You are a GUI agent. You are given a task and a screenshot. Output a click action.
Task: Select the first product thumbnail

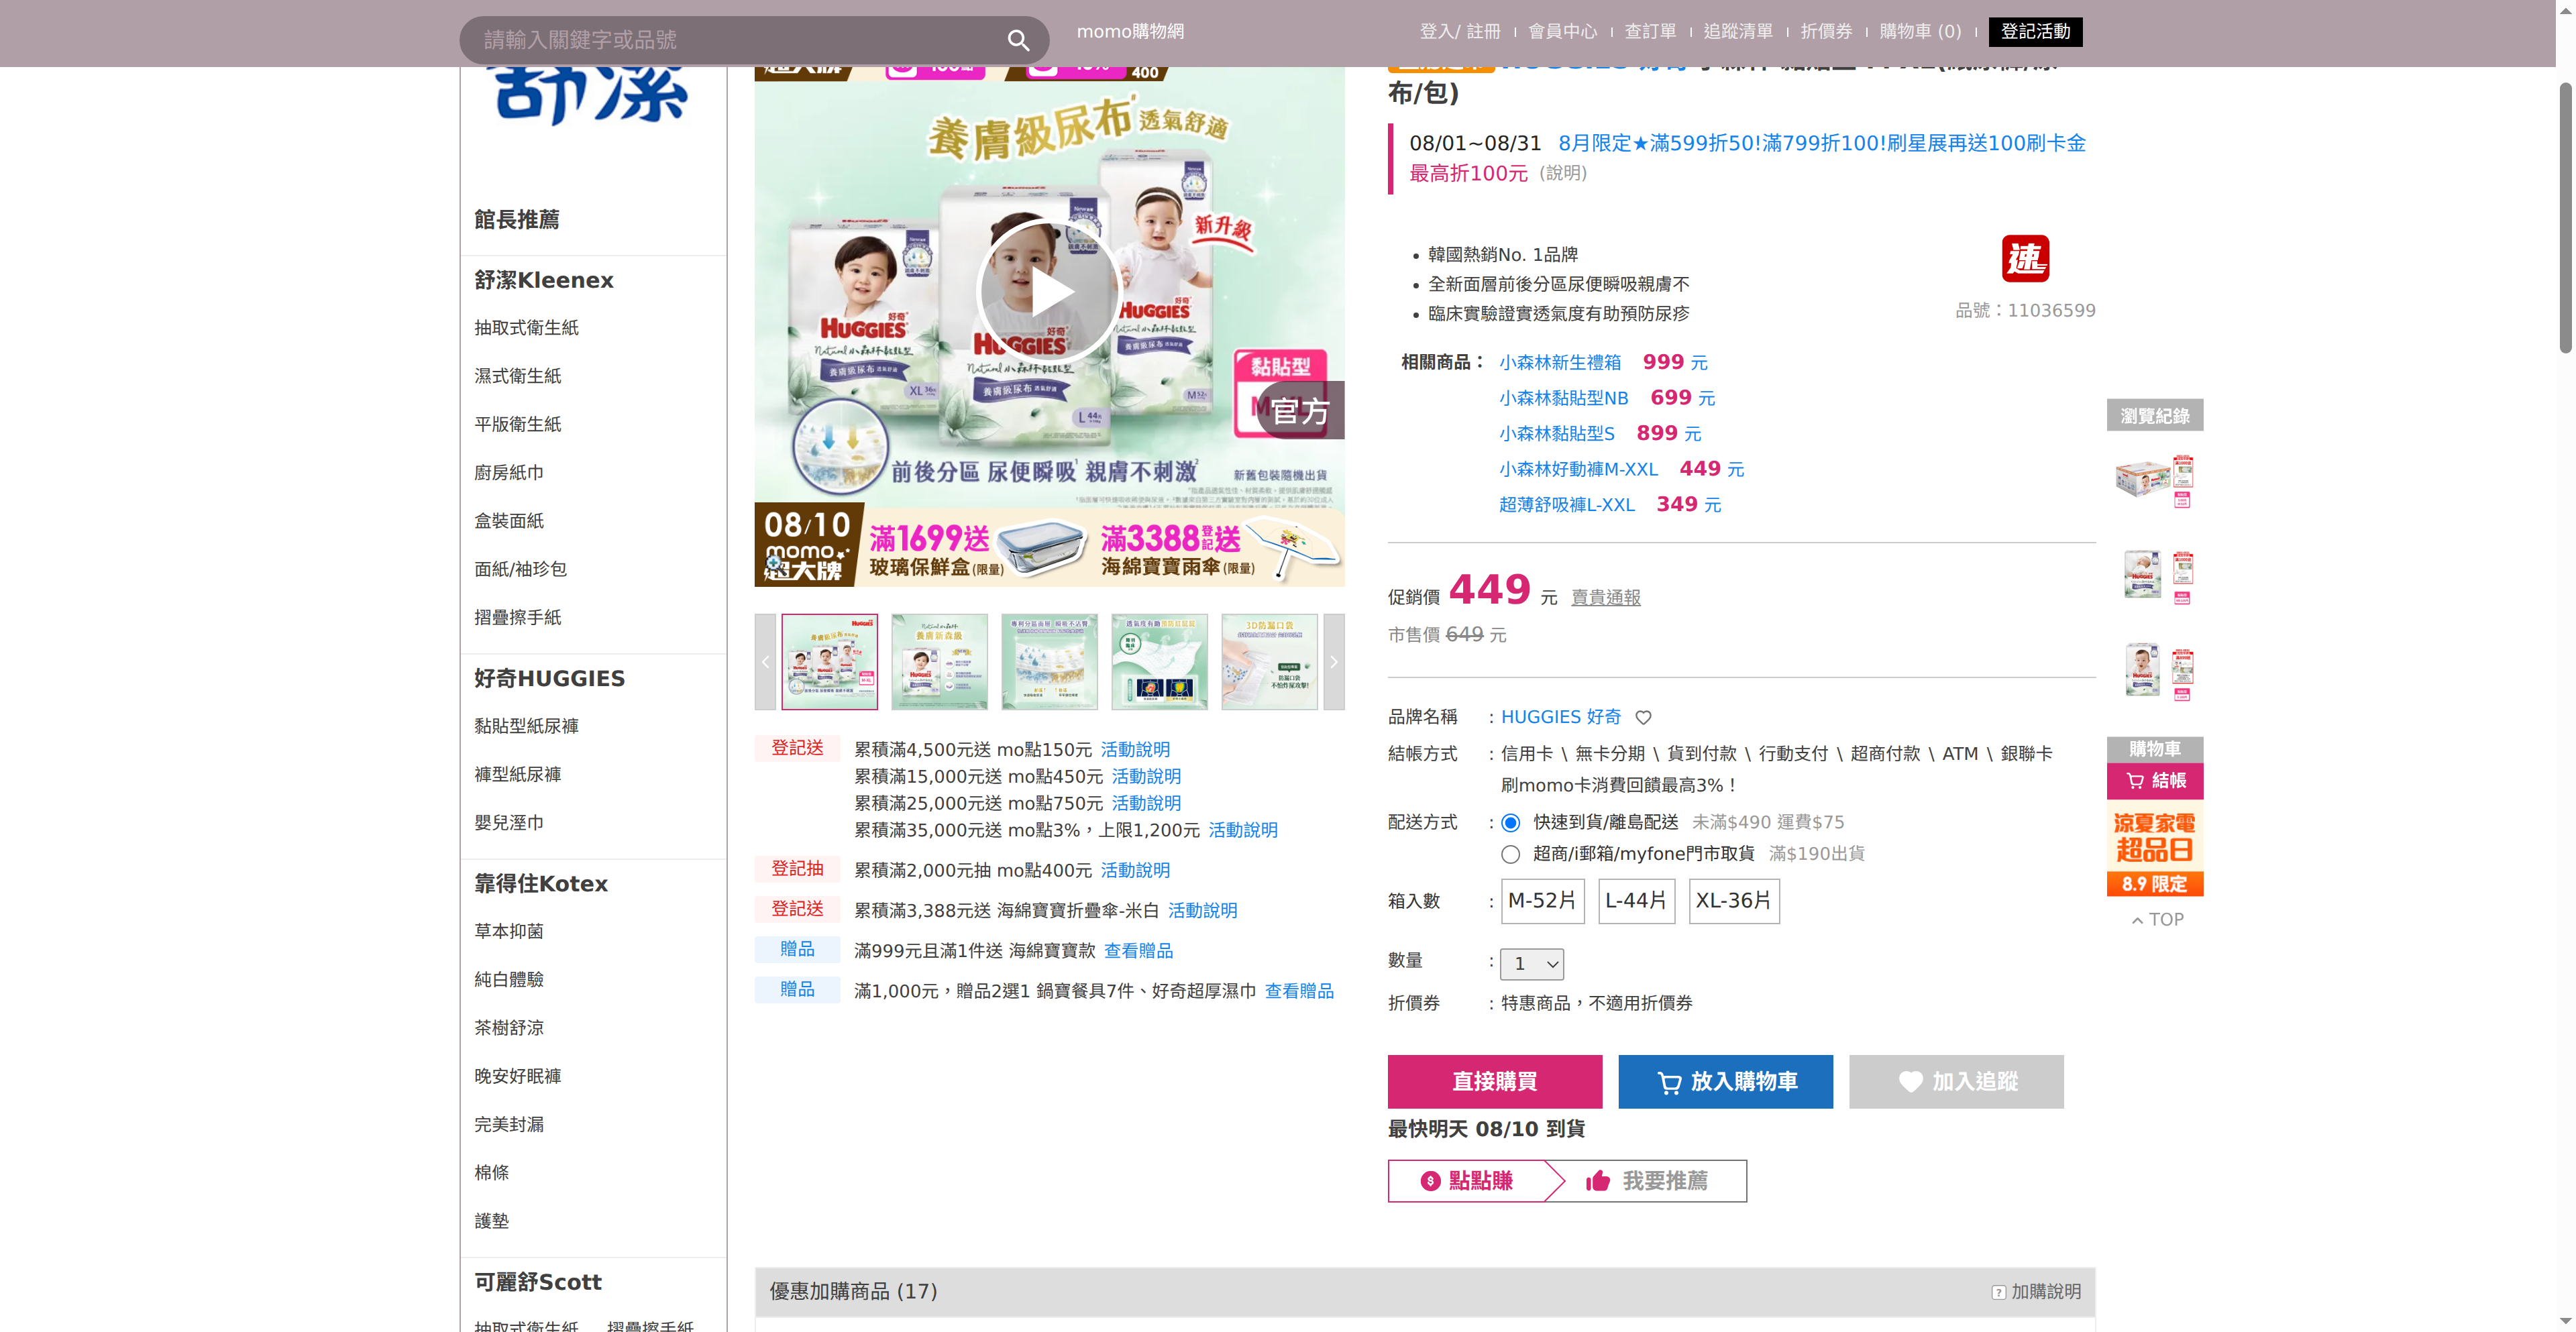click(x=829, y=662)
